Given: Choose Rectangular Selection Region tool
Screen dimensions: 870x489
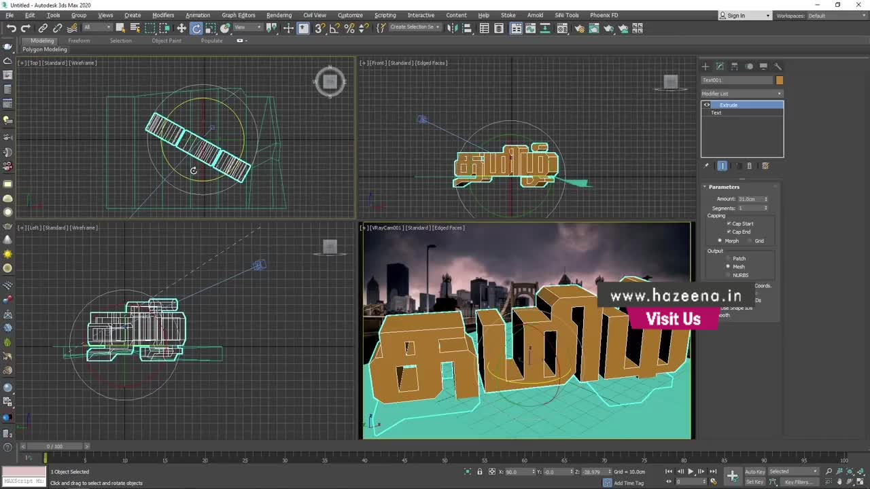Looking at the screenshot, I should [x=150, y=28].
